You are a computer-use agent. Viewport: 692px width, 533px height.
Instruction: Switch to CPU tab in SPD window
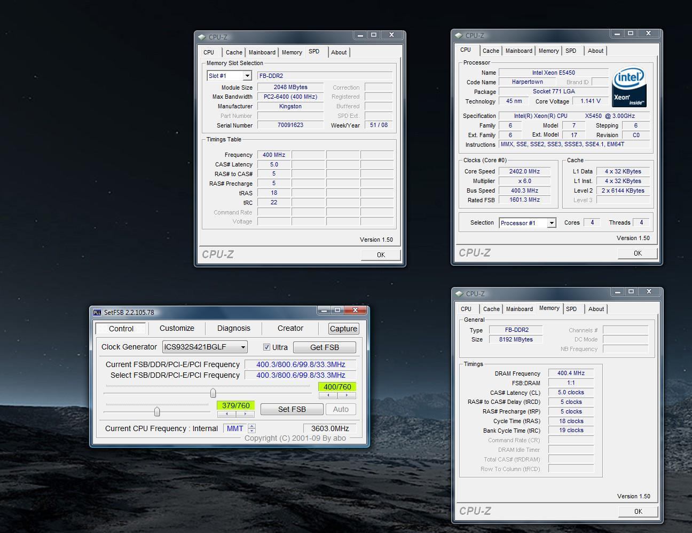pyautogui.click(x=209, y=52)
